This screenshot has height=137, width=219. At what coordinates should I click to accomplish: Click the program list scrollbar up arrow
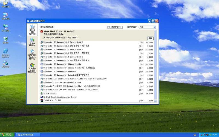click(x=155, y=31)
